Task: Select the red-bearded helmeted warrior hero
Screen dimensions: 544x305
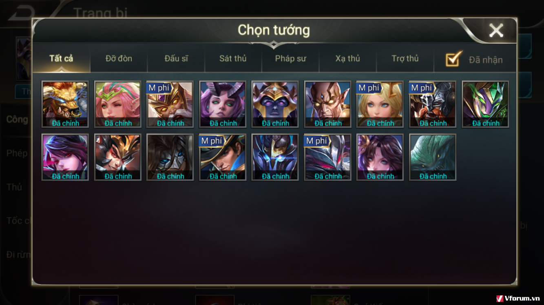Action: coord(433,104)
